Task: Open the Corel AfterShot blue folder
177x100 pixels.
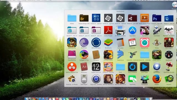Action: pos(145,54)
